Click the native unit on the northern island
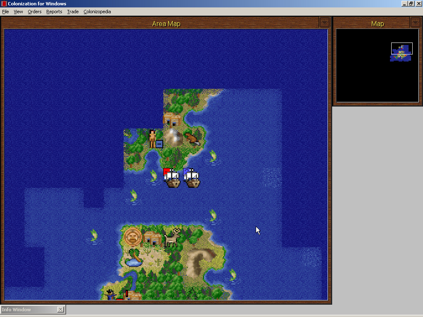The image size is (423, 317). [153, 139]
